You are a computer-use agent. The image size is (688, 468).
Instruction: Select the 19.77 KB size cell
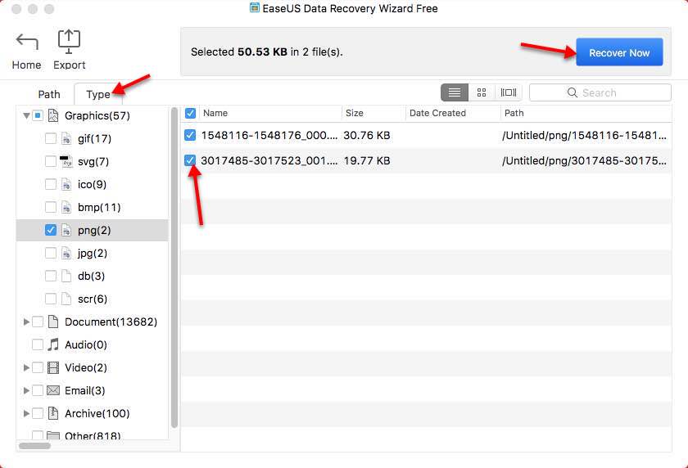[x=367, y=161]
